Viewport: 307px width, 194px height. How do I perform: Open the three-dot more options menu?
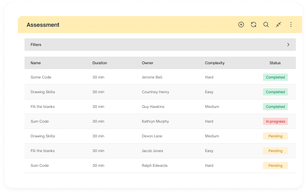point(291,25)
